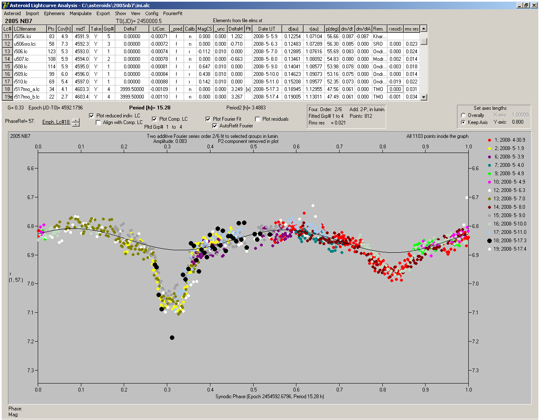Open the Show menu
540x420 pixels.
coord(120,13)
